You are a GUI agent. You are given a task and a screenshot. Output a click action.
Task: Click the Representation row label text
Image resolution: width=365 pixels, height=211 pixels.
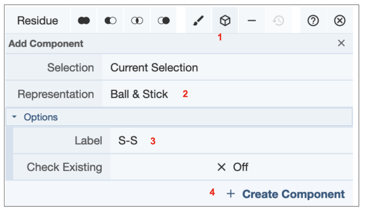56,94
